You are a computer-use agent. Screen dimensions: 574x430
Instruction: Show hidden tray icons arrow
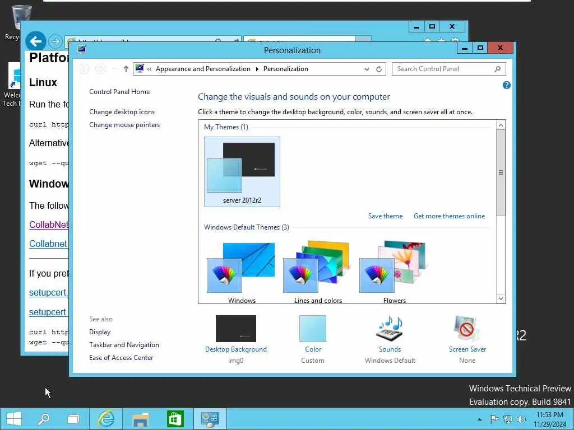click(479, 419)
